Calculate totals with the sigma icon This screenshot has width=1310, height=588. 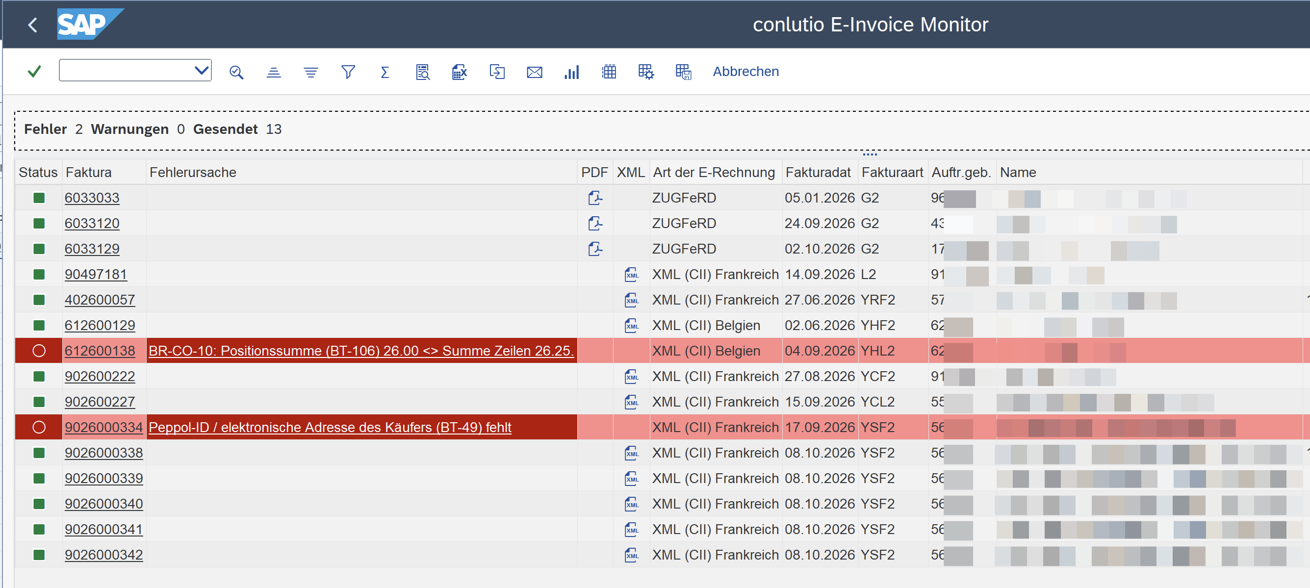pyautogui.click(x=385, y=72)
